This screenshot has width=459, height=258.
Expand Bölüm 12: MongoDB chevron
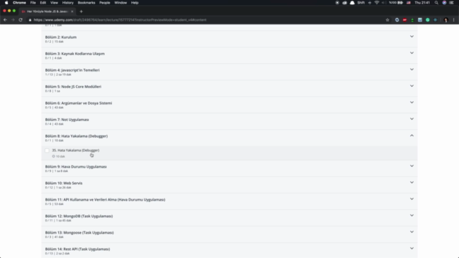click(x=412, y=215)
